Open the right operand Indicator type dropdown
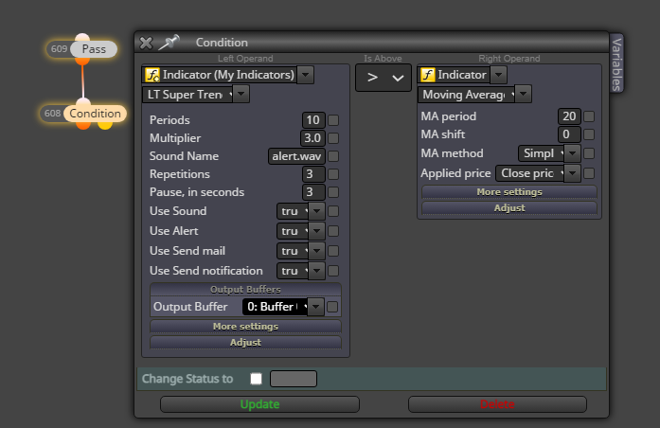Viewport: 660px width, 428px height. pyautogui.click(x=498, y=75)
